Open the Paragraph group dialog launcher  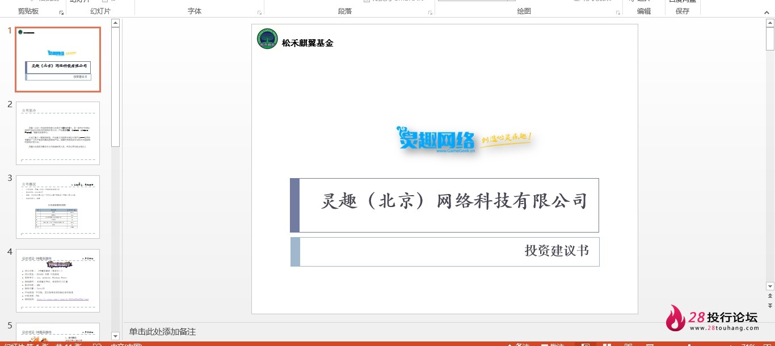[431, 12]
